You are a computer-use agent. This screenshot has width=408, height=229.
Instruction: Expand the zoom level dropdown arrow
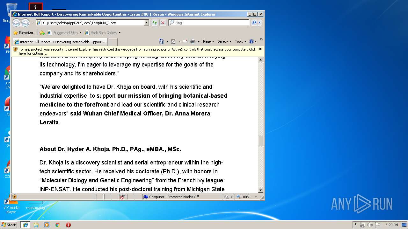255,197
